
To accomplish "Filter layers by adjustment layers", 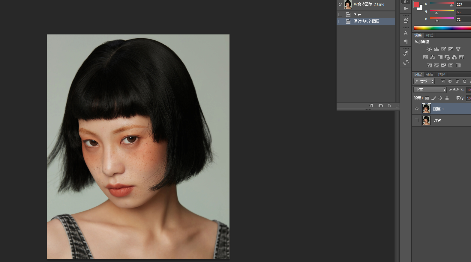I will (x=450, y=81).
